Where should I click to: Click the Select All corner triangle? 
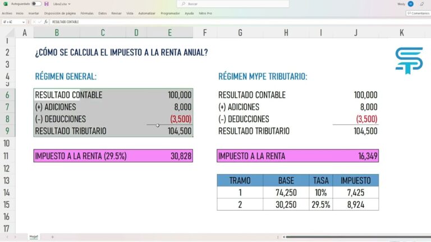coord(10,32)
